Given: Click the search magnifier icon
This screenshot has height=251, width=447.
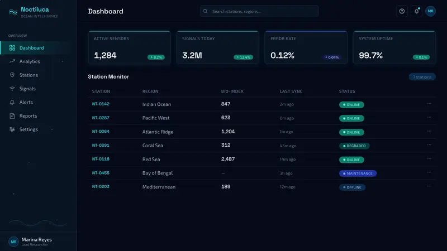Looking at the screenshot, I should pos(205,11).
